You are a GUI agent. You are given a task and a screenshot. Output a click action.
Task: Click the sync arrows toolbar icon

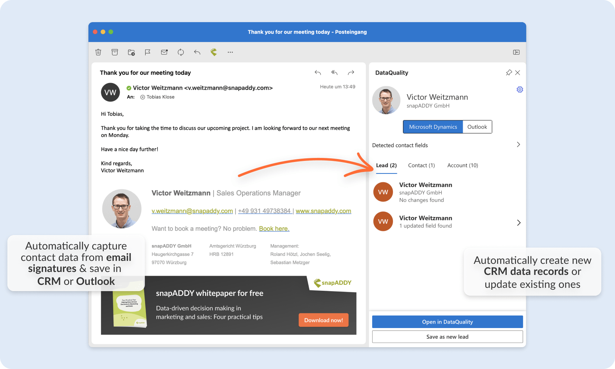click(181, 52)
